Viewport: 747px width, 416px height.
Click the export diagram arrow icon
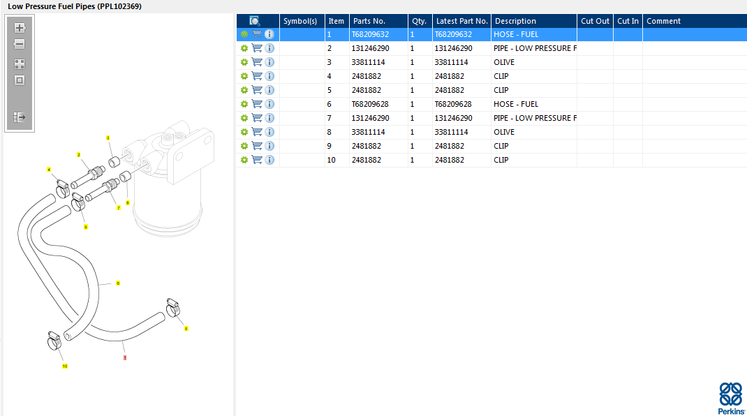click(20, 117)
